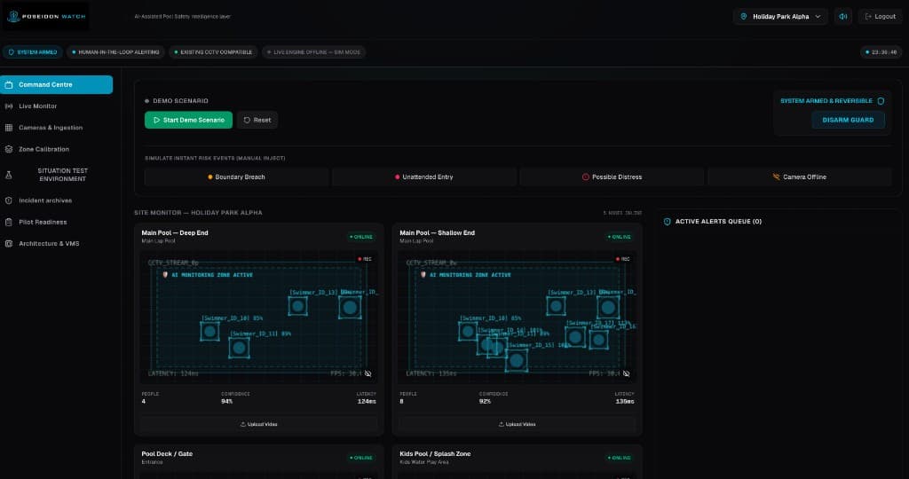Open Situation Test Environment
909x479 pixels.
pos(56,175)
